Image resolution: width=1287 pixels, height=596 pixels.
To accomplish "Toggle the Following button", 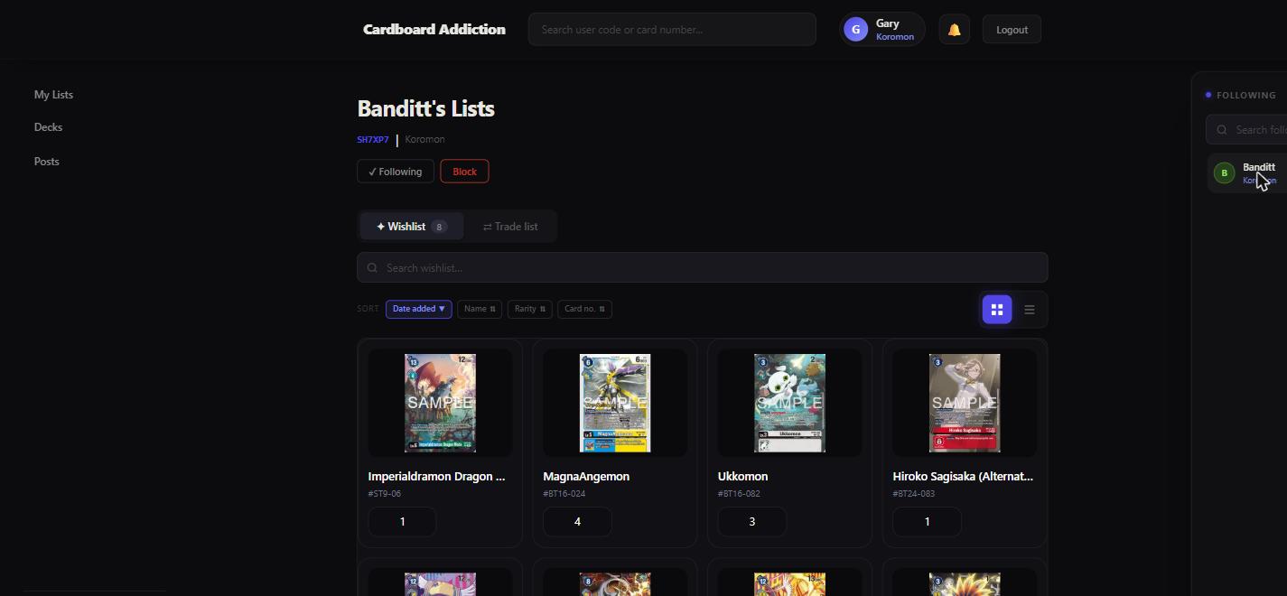I will point(396,172).
